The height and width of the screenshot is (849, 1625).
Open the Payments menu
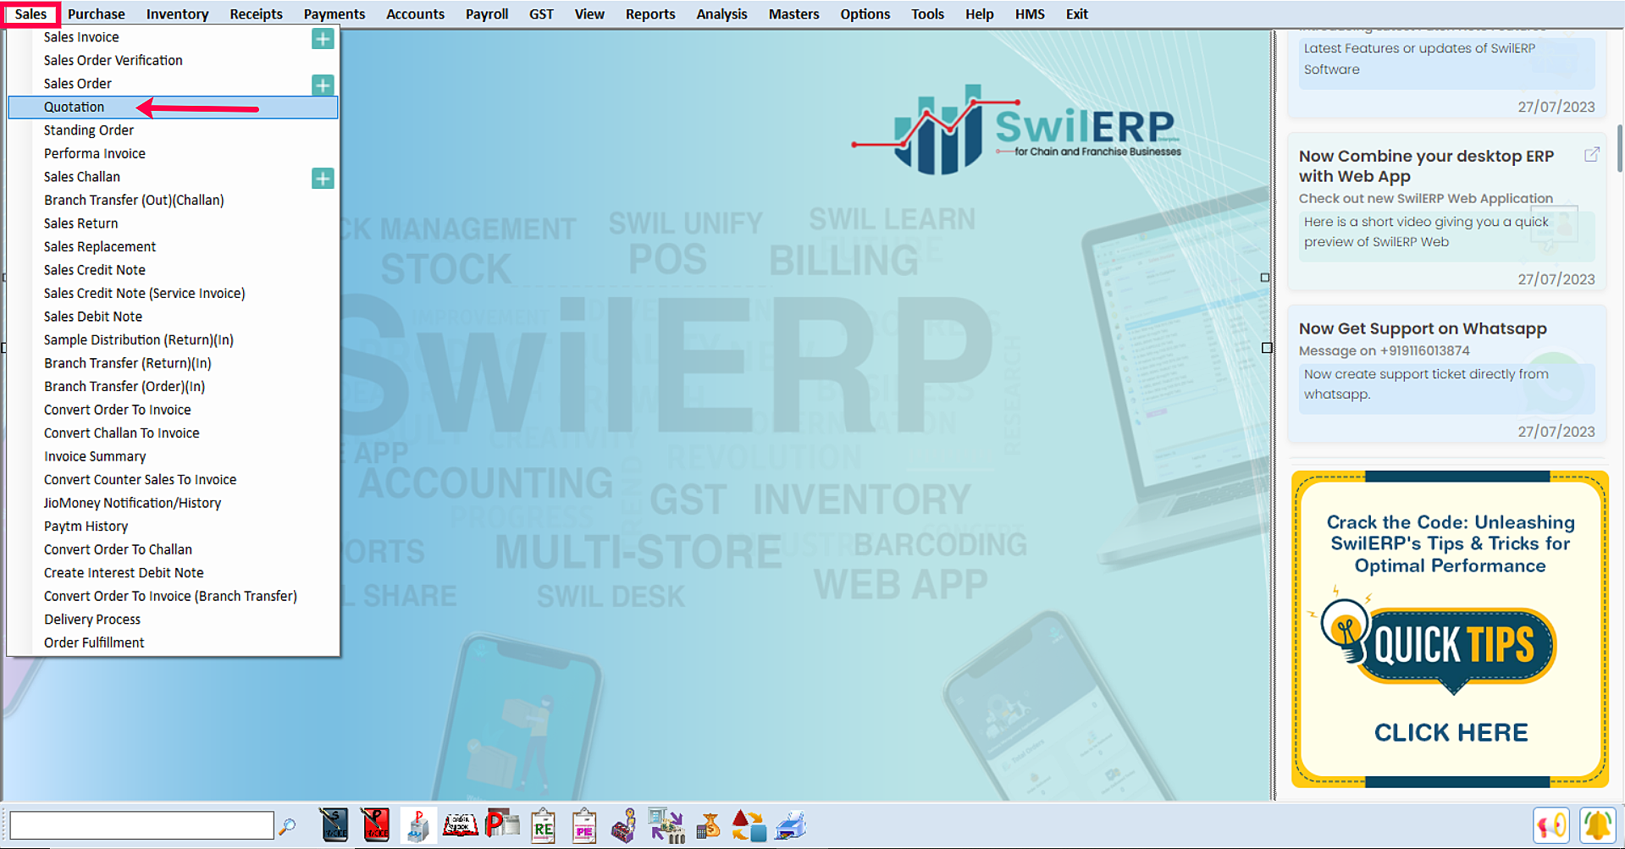pyautogui.click(x=334, y=14)
